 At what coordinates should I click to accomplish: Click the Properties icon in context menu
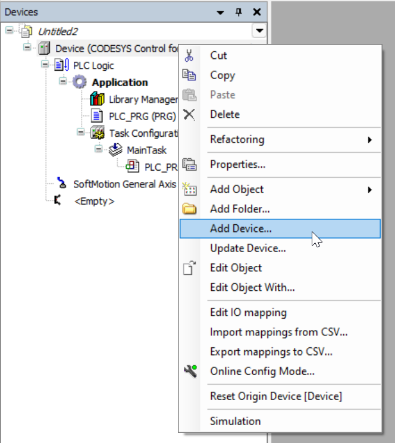coord(189,165)
